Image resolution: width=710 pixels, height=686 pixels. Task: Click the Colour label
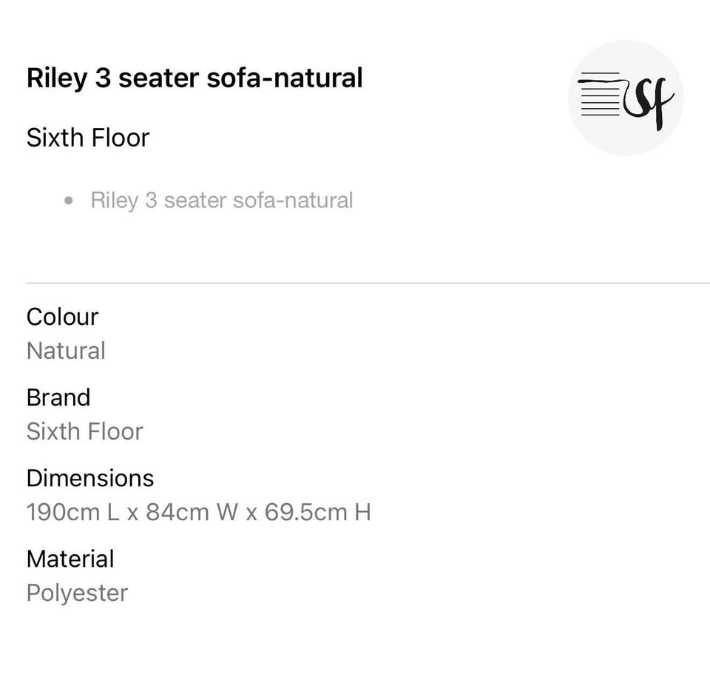click(62, 317)
